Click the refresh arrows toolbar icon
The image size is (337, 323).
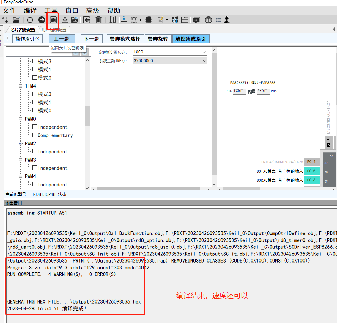tap(30, 20)
